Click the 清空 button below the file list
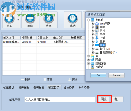This screenshot has height=111, width=131. pos(48,79)
